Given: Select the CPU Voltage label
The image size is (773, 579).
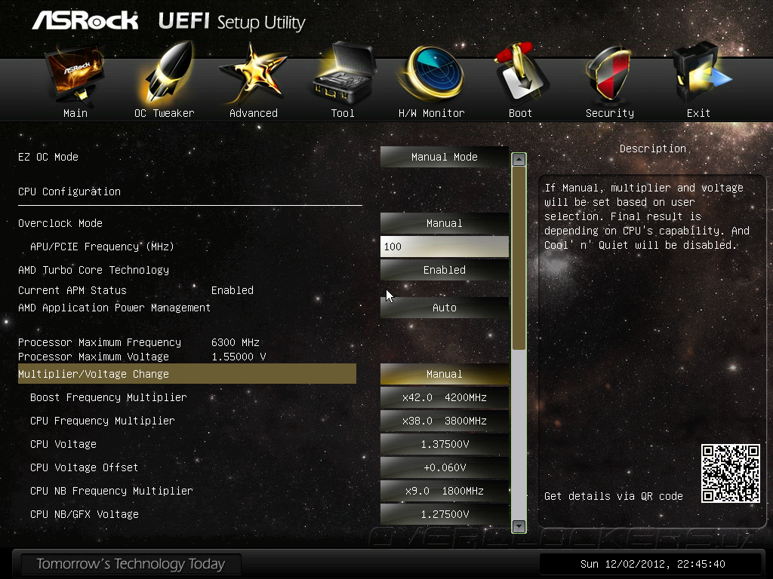Looking at the screenshot, I should [63, 443].
